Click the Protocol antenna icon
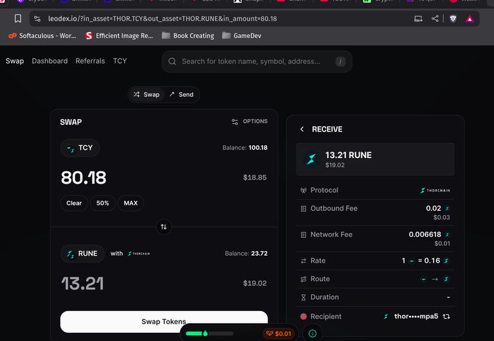This screenshot has height=341, width=494. click(304, 190)
